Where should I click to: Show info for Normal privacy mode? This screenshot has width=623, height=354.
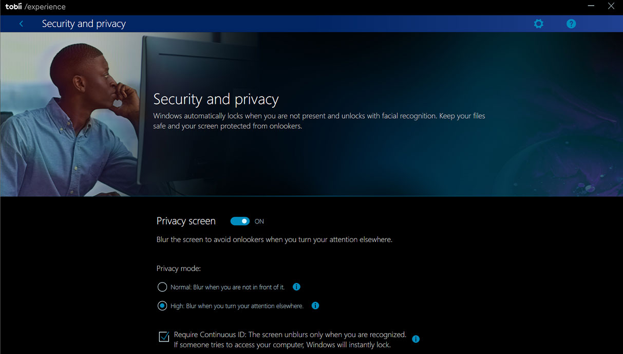[296, 287]
